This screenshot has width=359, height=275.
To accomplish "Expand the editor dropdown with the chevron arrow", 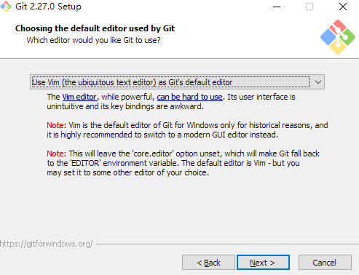I will pos(318,82).
